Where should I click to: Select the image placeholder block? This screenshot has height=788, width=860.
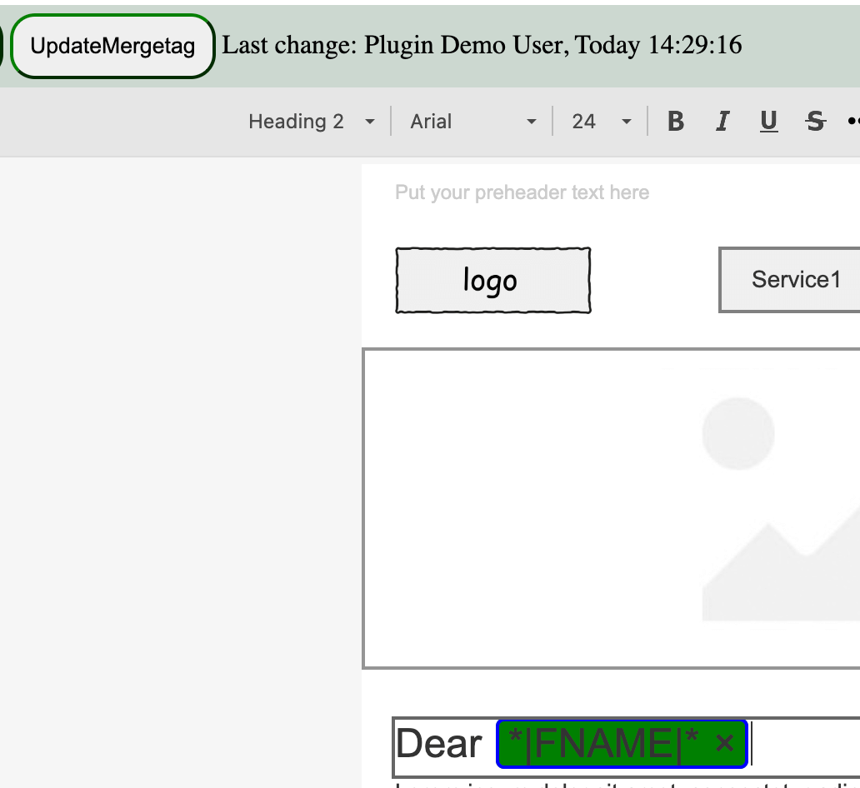coord(612,508)
